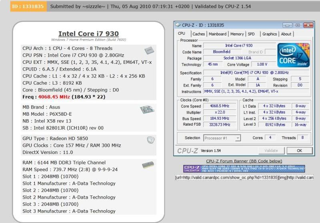320x223 pixels.
Task: Open the Memory tab
Action: click(237, 34)
